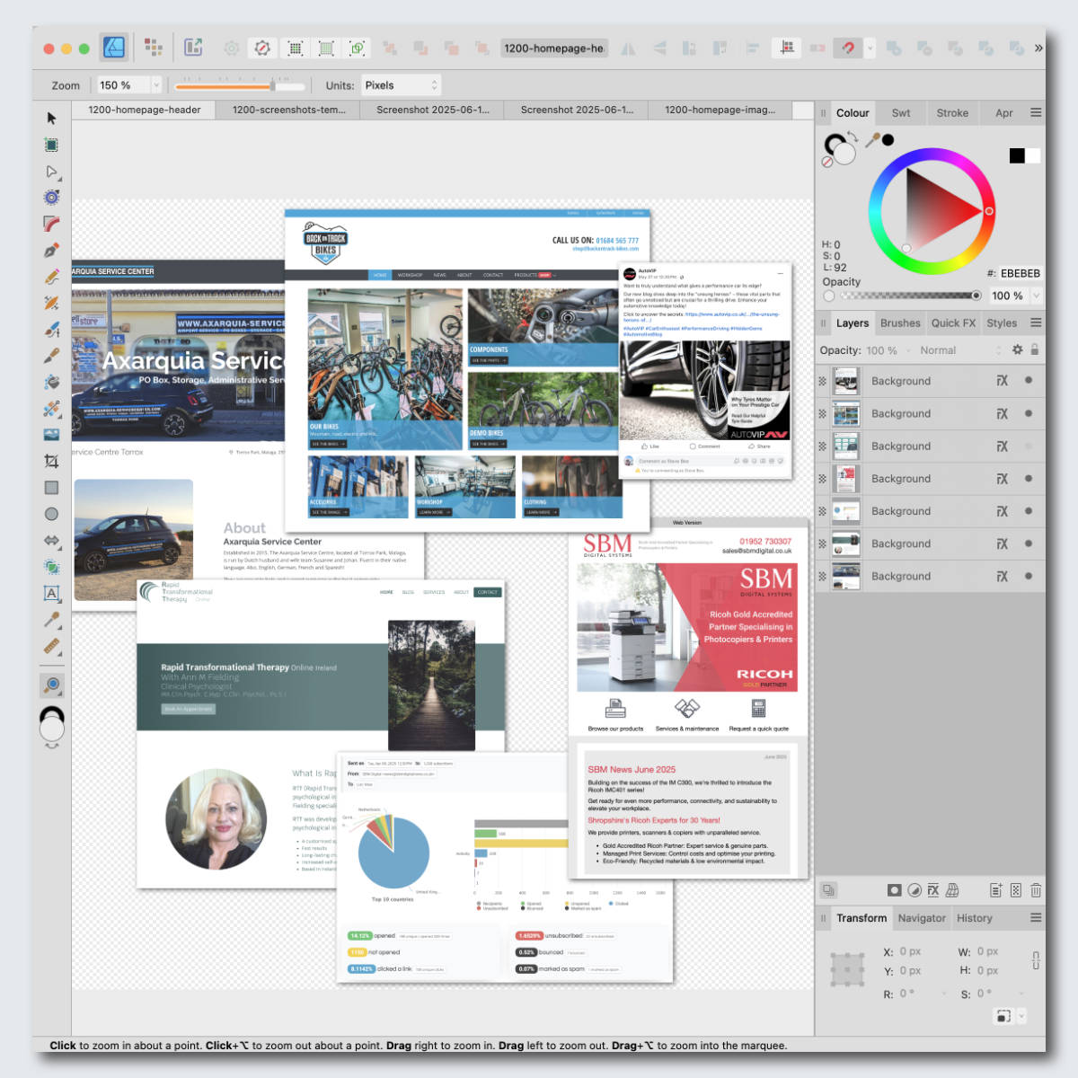Image resolution: width=1078 pixels, height=1078 pixels.
Task: Set colour to none using slashed circle
Action: [x=827, y=162]
